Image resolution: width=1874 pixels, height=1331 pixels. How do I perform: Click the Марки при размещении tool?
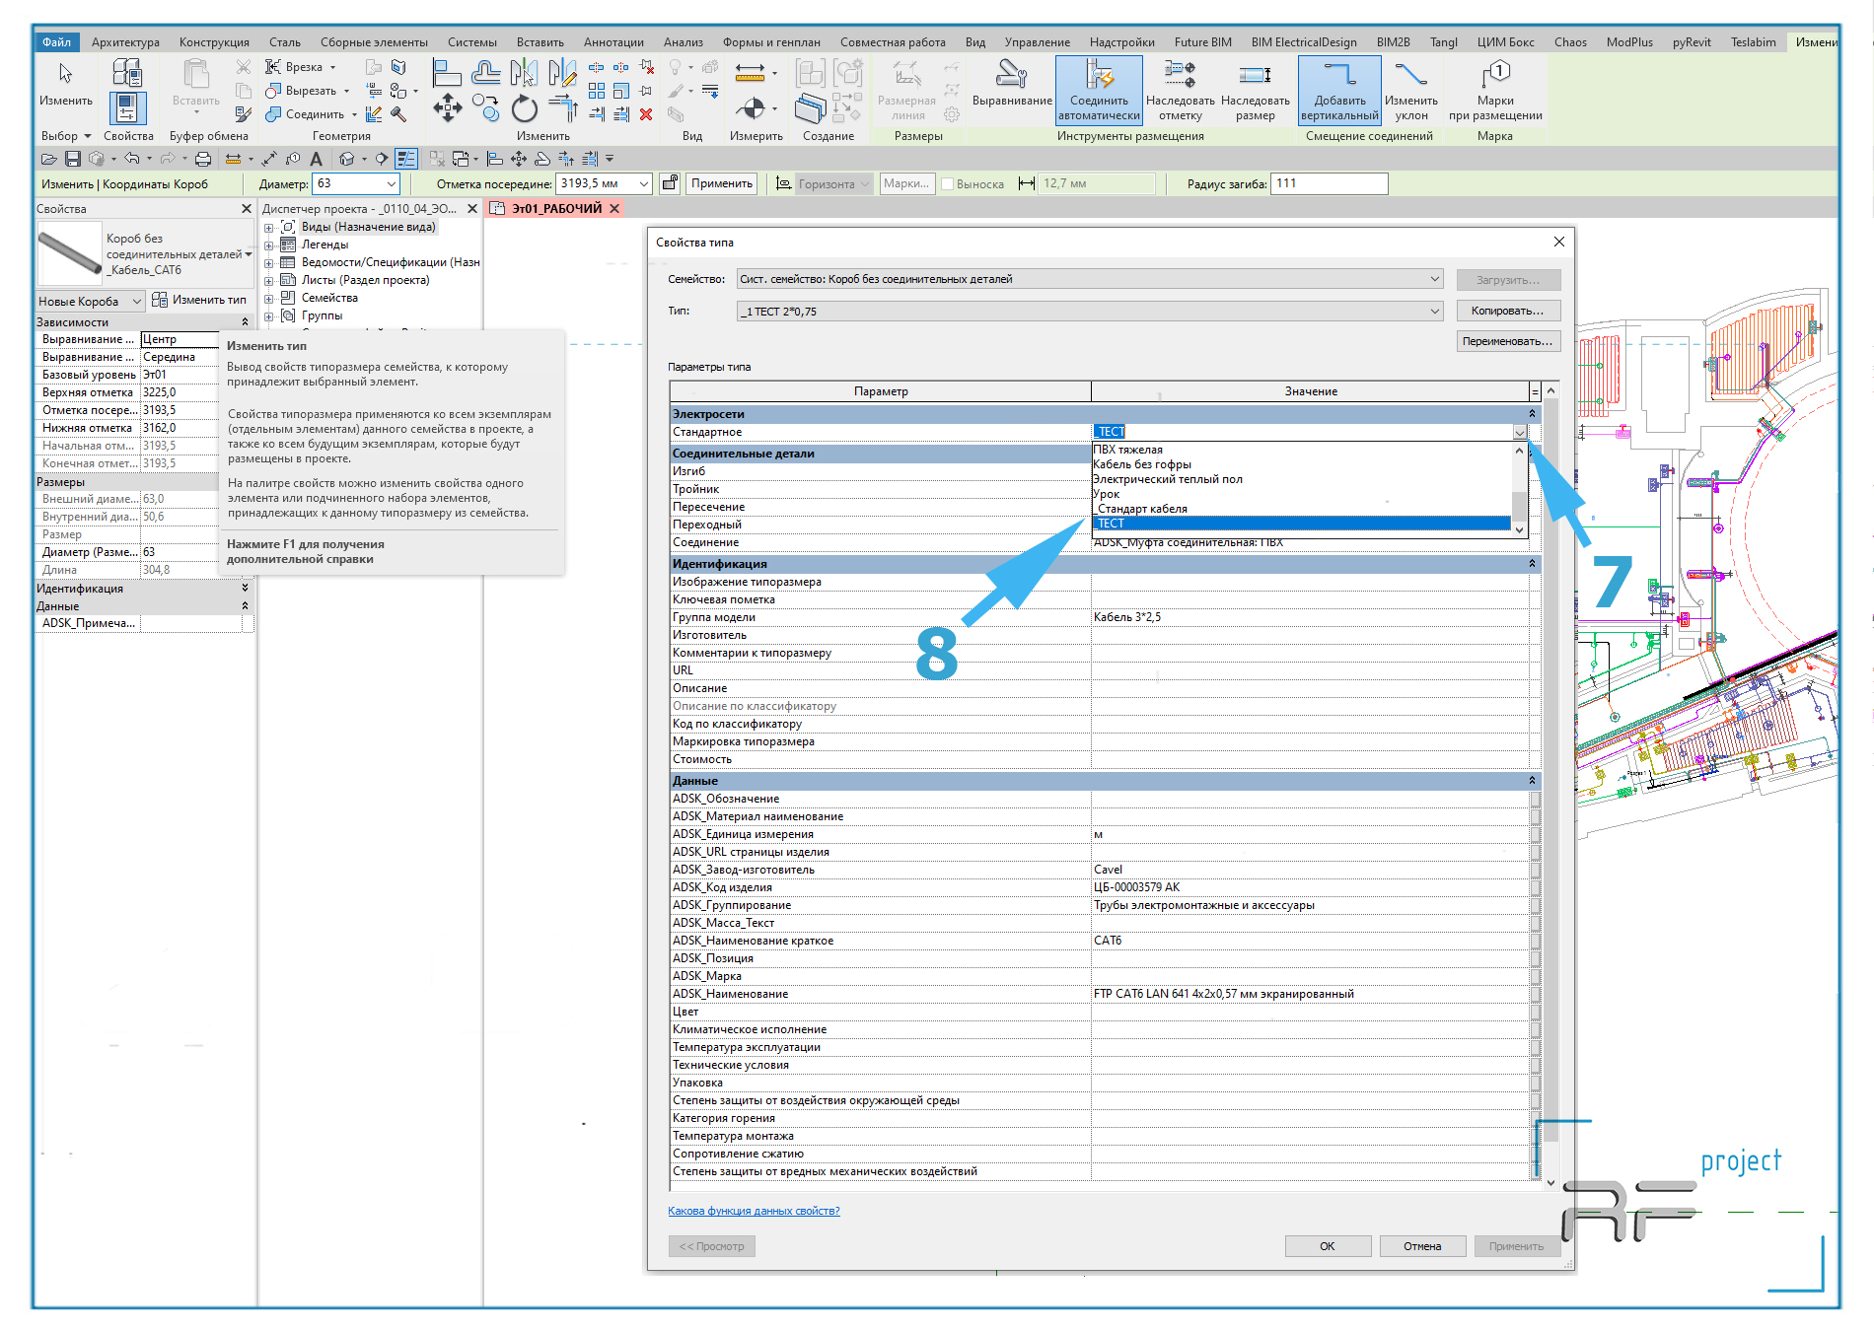coord(1495,90)
